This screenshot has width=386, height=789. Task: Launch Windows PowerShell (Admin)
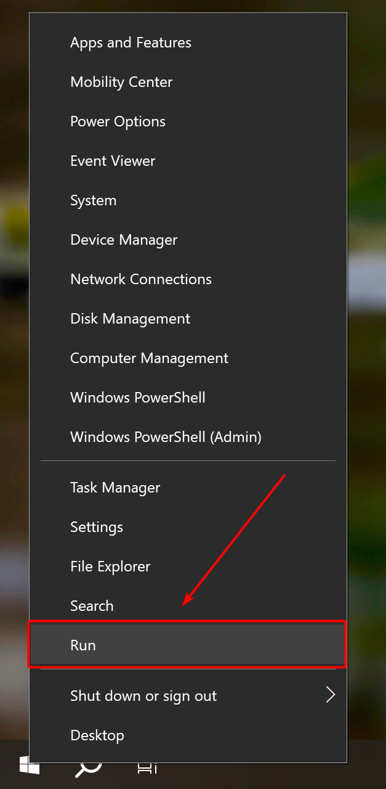[166, 438]
